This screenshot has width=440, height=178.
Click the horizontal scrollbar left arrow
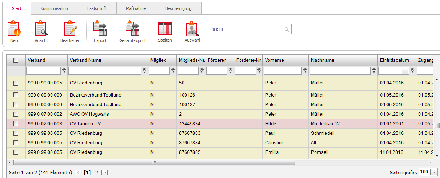[x=10, y=162]
